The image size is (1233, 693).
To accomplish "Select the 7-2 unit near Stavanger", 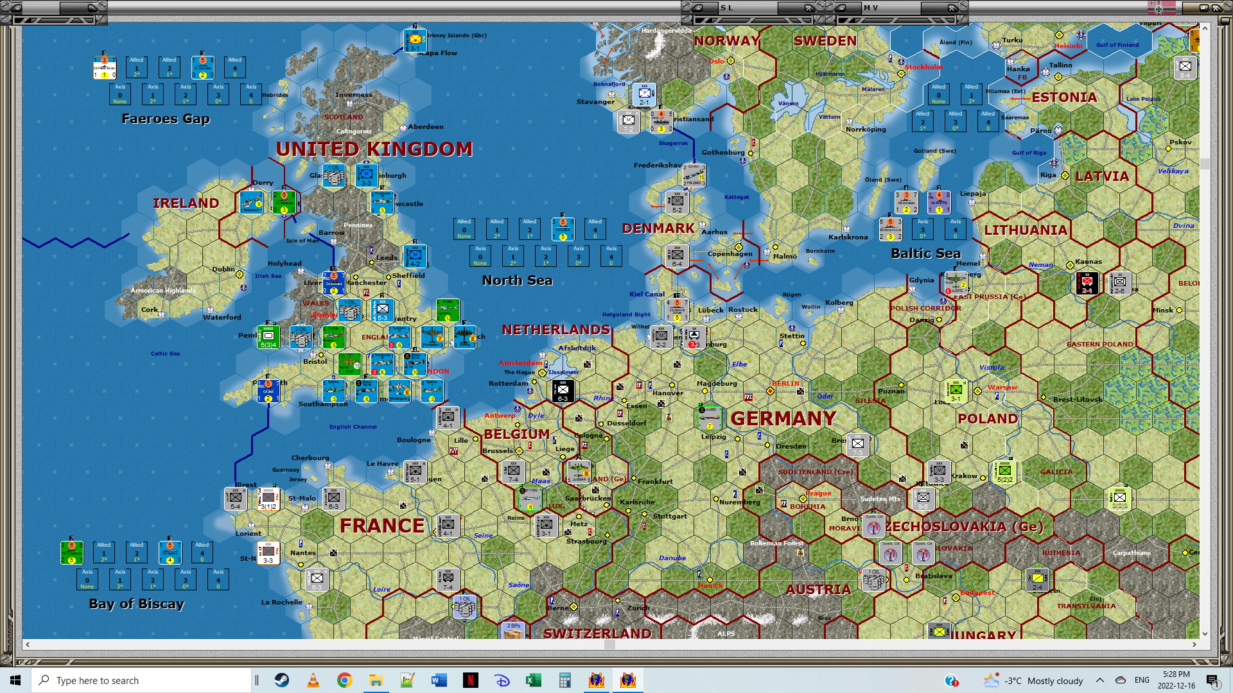I will tap(629, 121).
